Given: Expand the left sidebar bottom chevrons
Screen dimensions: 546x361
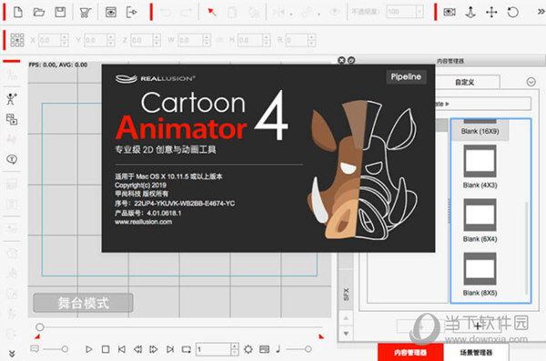Looking at the screenshot, I should [12, 354].
